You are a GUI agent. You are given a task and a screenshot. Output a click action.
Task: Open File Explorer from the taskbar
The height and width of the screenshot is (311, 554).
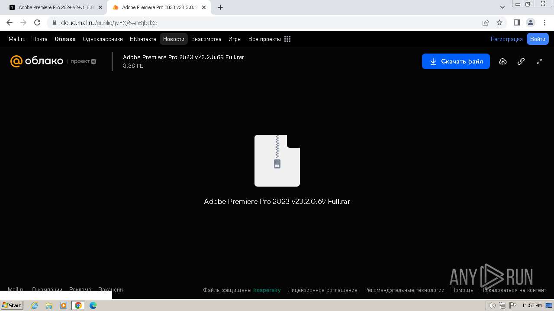[49, 305]
